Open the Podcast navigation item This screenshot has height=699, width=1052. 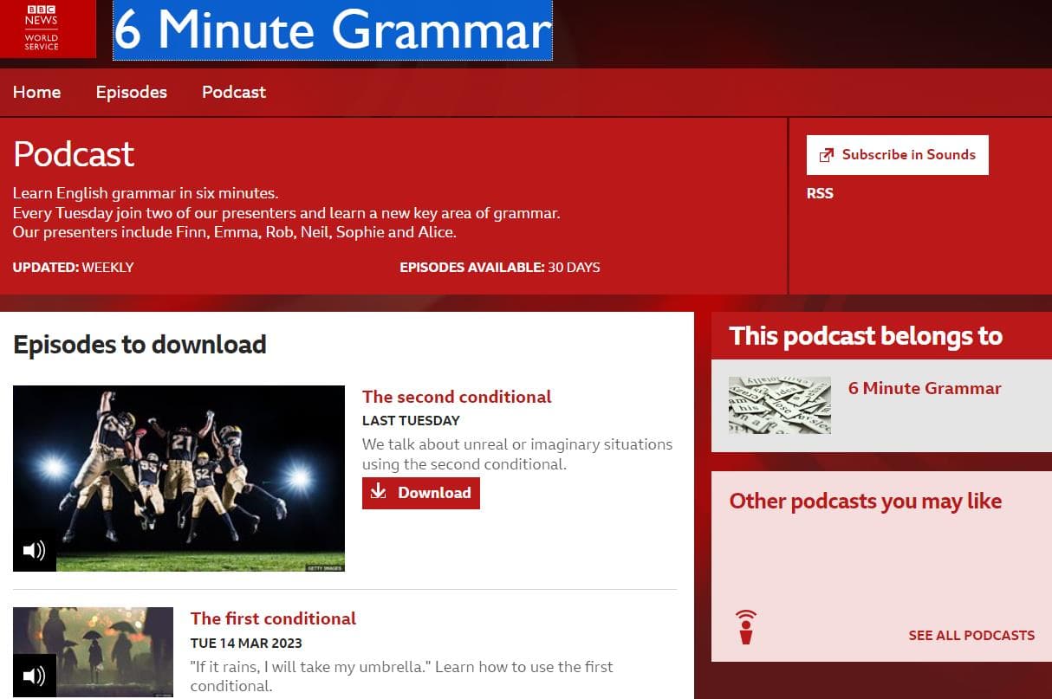[x=234, y=92]
